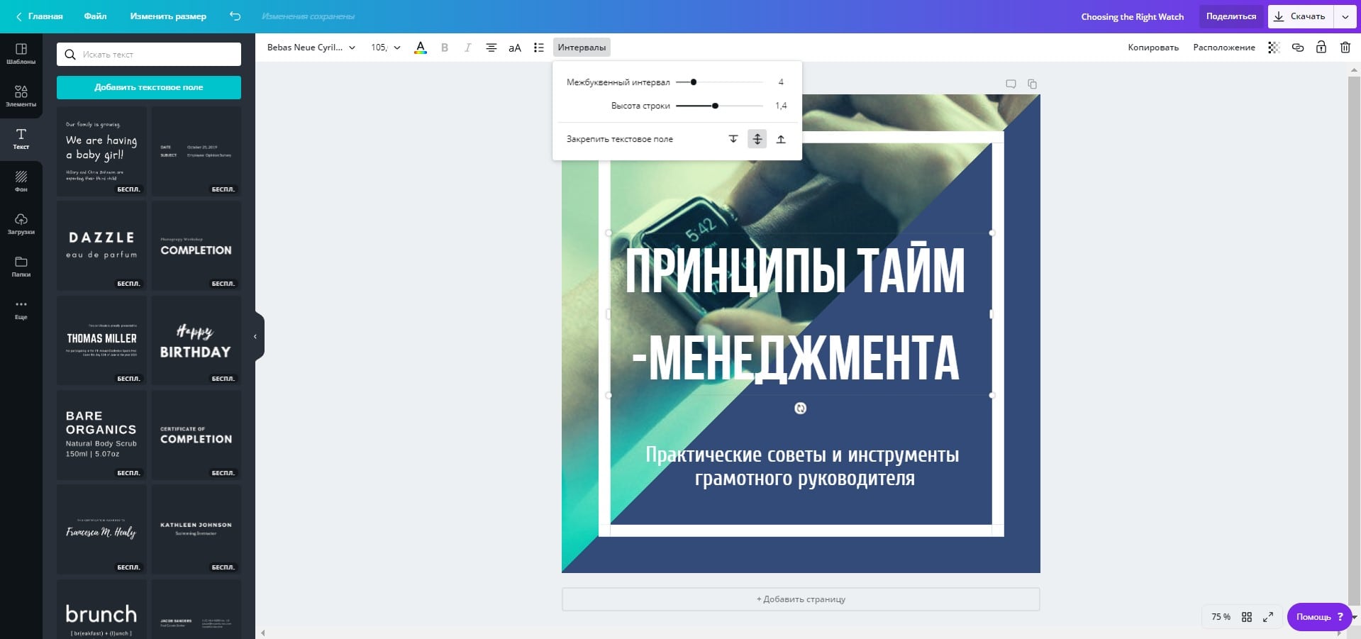Click the Choosing the Right Watch title
Screen dimensions: 1361x639
pos(1133,16)
